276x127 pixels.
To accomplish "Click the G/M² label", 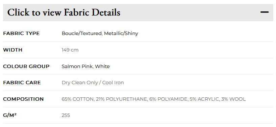I will coord(10,115).
